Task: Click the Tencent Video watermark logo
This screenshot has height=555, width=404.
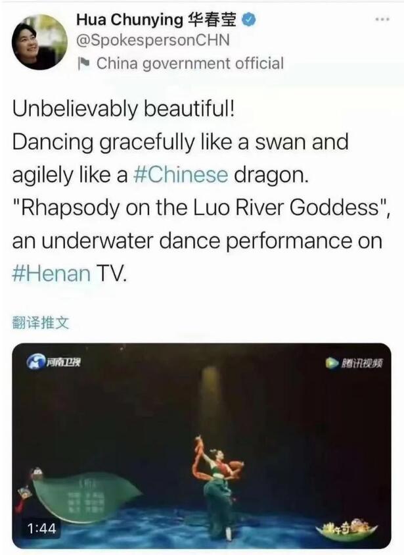Action: 353,363
